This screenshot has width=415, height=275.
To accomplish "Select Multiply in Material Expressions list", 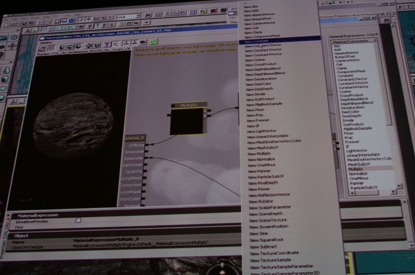I will (x=355, y=168).
